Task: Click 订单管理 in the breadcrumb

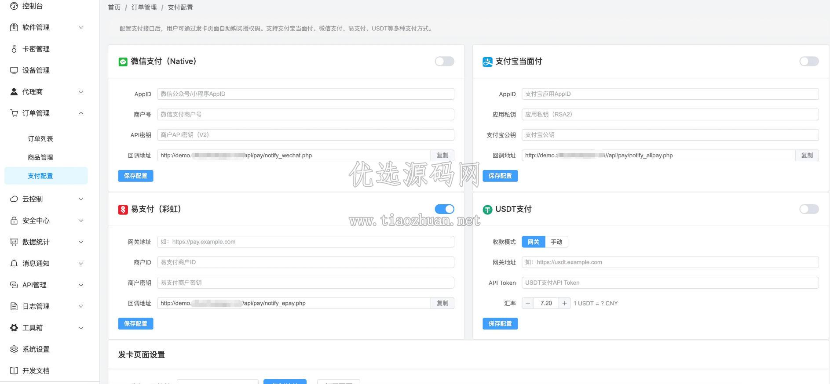Action: point(144,7)
